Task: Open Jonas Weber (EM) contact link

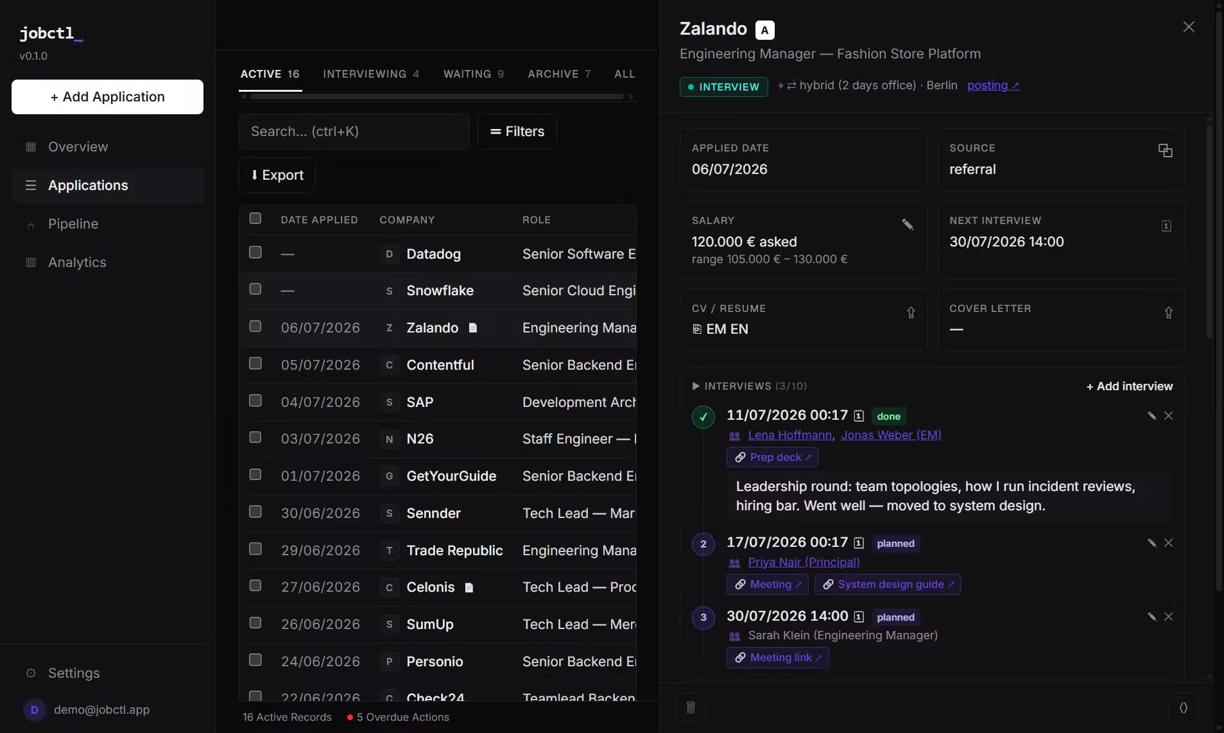Action: (891, 435)
